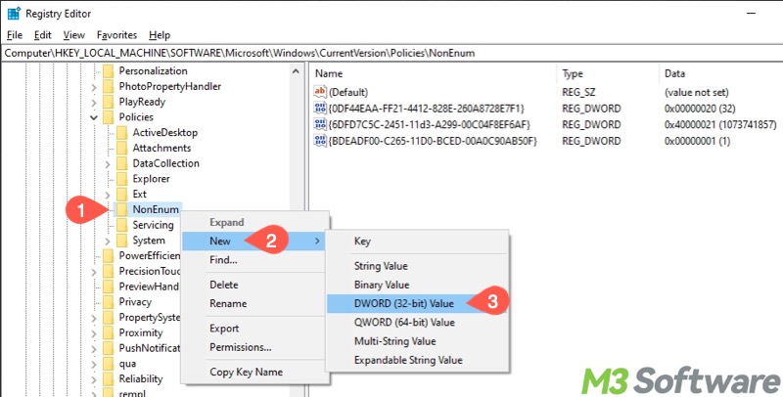
Task: Minimize the Registry Editor window
Action: (x=750, y=14)
